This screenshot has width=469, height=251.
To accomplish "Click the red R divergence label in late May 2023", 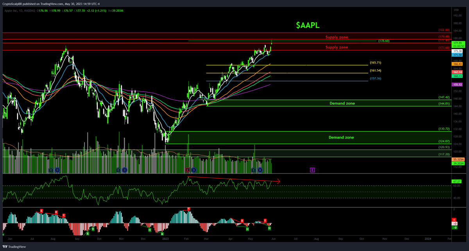I will [265, 221].
